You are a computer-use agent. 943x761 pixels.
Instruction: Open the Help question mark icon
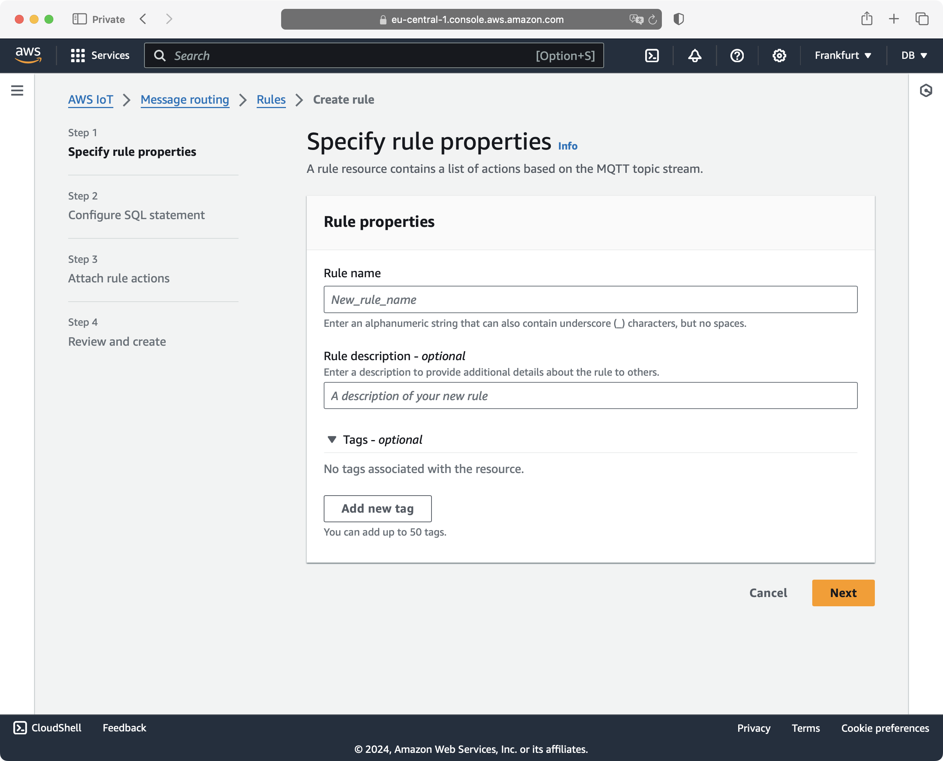point(736,55)
